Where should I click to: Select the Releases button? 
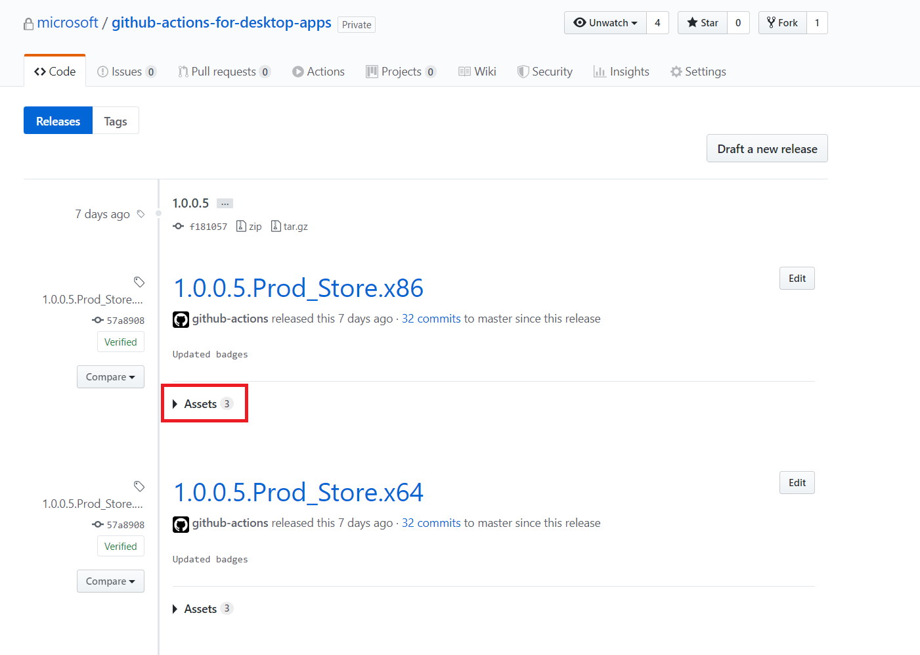tap(58, 121)
